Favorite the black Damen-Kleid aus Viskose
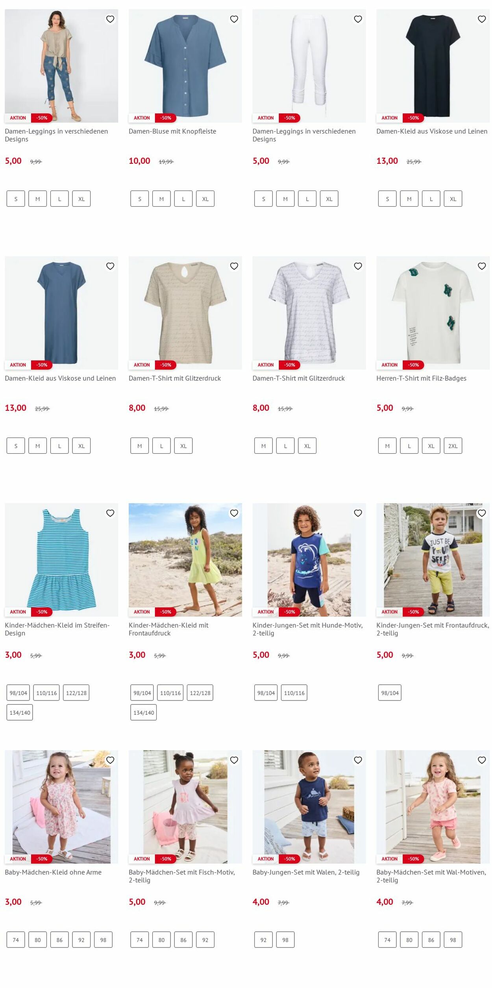The width and height of the screenshot is (492, 988). click(481, 19)
